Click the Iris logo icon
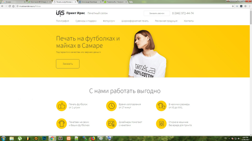The width and height of the screenshot is (252, 141). (x=60, y=13)
